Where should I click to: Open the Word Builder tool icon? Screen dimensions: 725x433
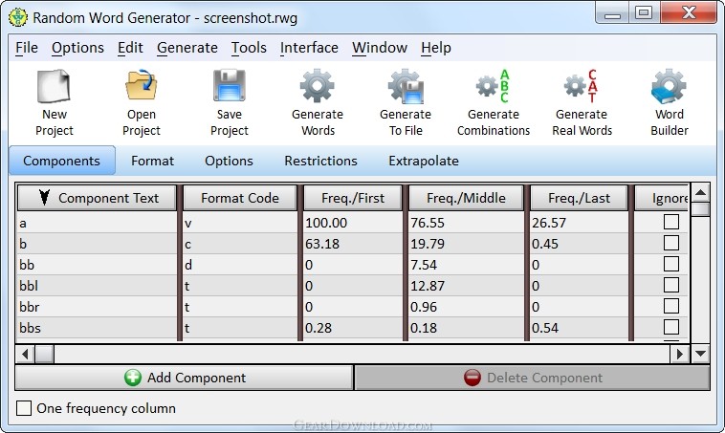point(670,86)
